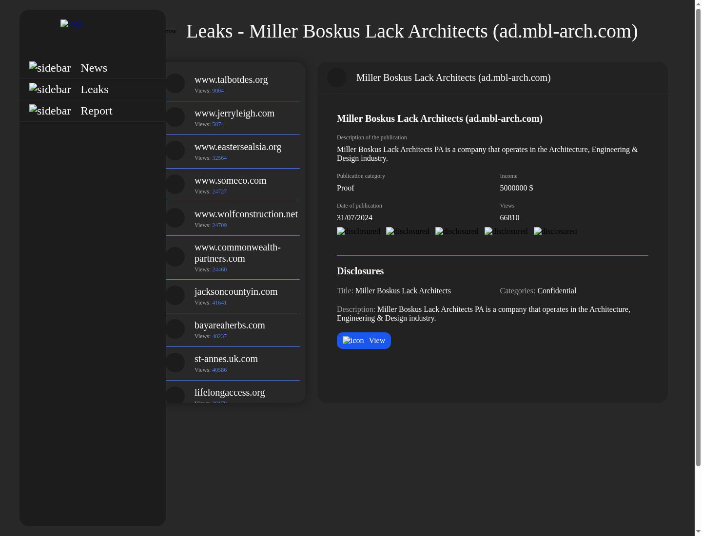Screen dimensions: 702x536
Task: Click the avatar circle for www.jerryleigh.com
Action: point(175,117)
